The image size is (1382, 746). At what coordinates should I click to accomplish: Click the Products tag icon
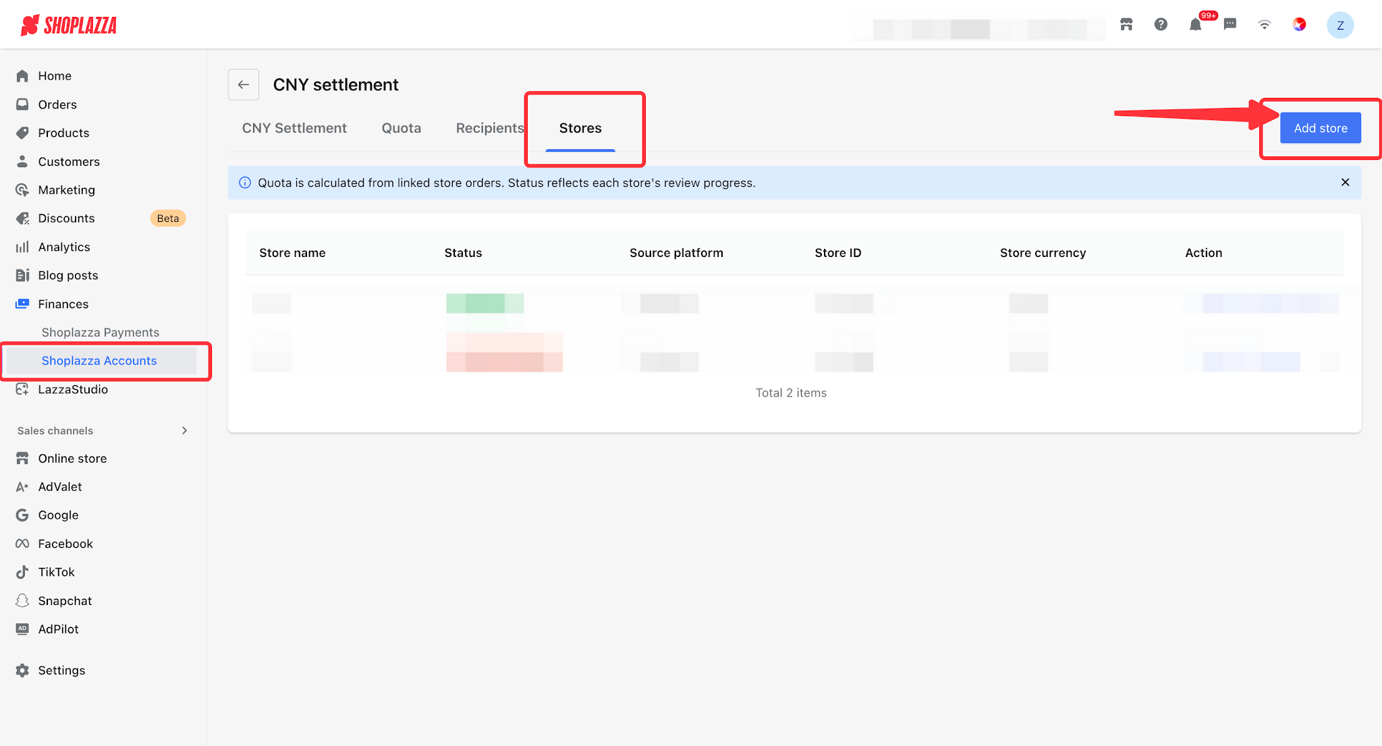(x=22, y=133)
